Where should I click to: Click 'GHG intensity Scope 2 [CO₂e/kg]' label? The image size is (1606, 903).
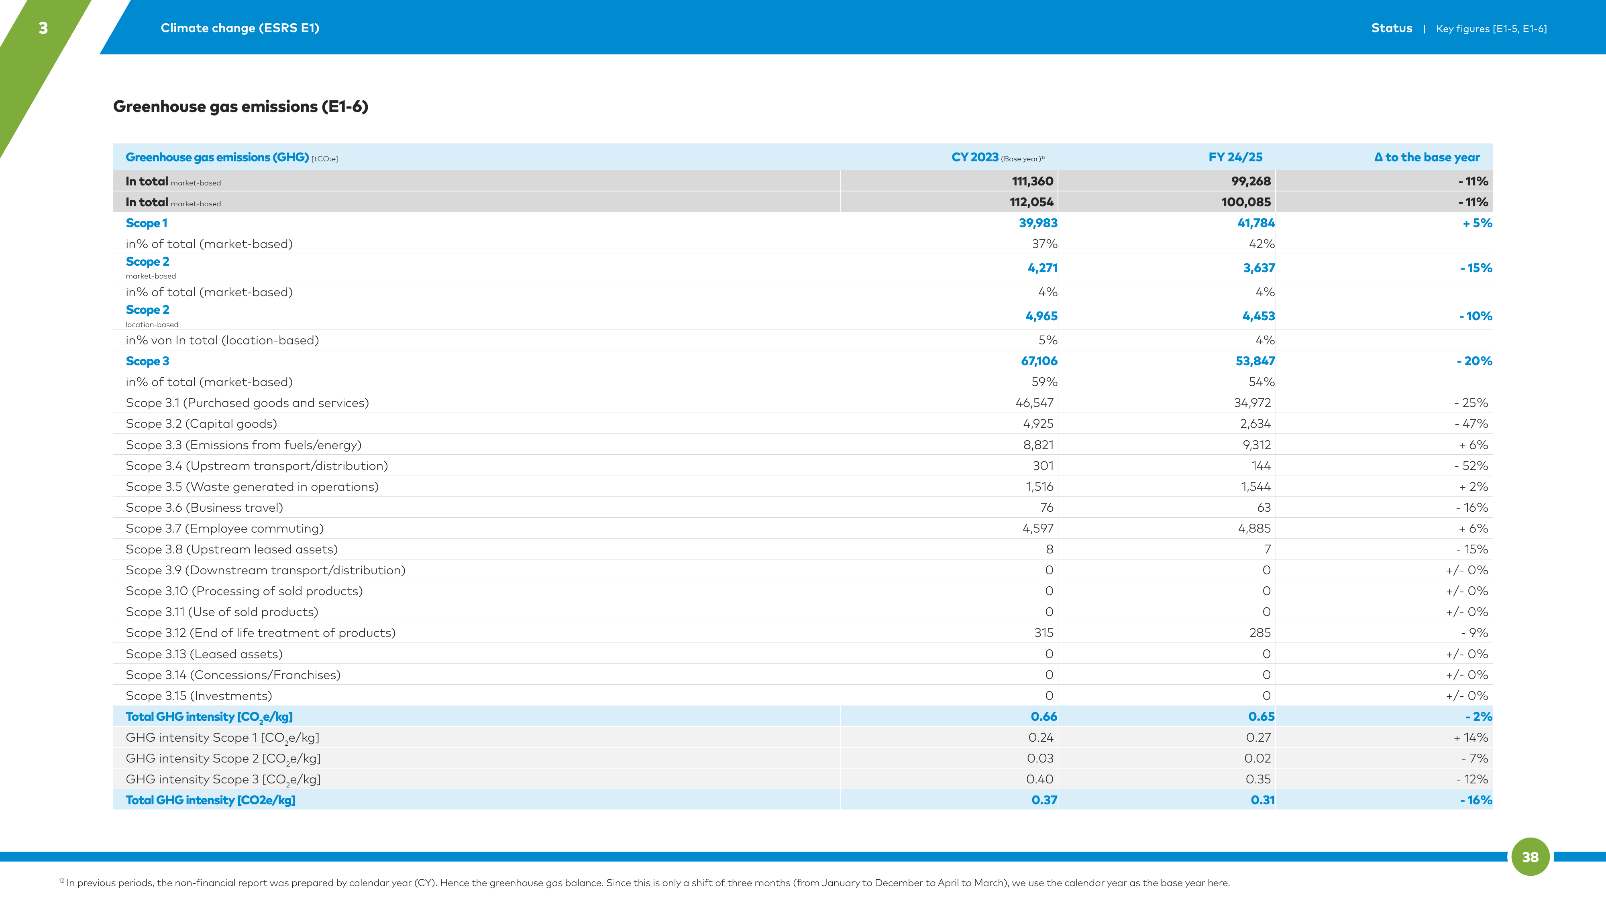coord(223,759)
